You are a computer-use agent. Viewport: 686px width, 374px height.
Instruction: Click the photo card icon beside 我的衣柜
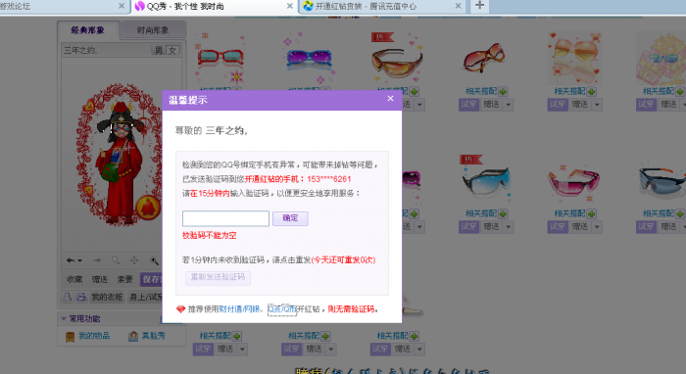click(x=81, y=297)
